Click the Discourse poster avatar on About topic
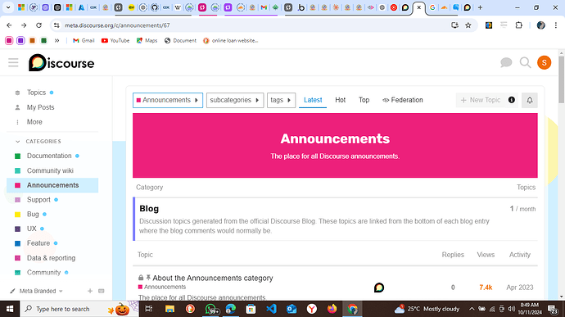This screenshot has height=317, width=565. tap(378, 288)
